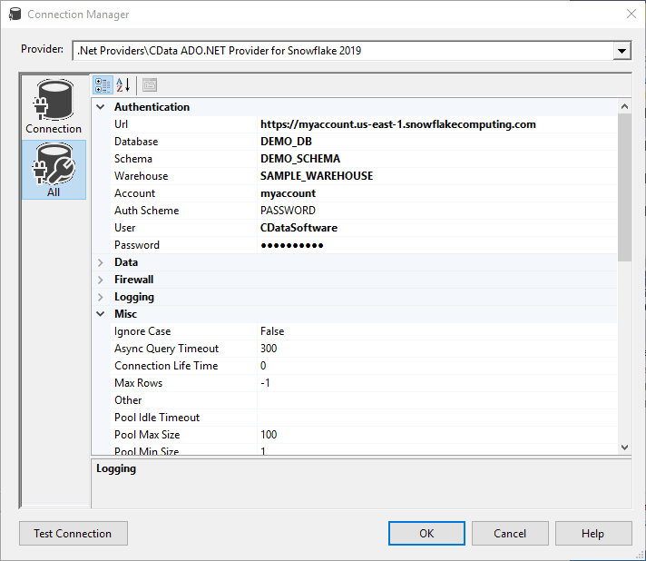Screen dimensions: 646x561
Task: Edit Pool Max Size value 100
Action: pyautogui.click(x=437, y=435)
